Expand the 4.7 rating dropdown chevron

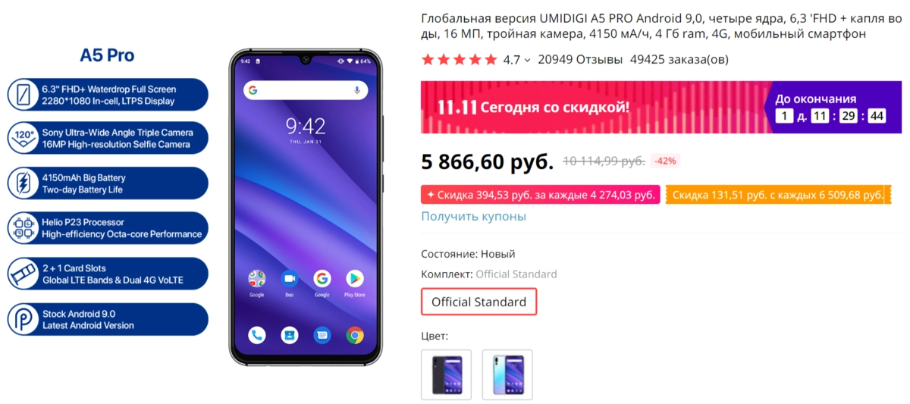click(x=528, y=60)
